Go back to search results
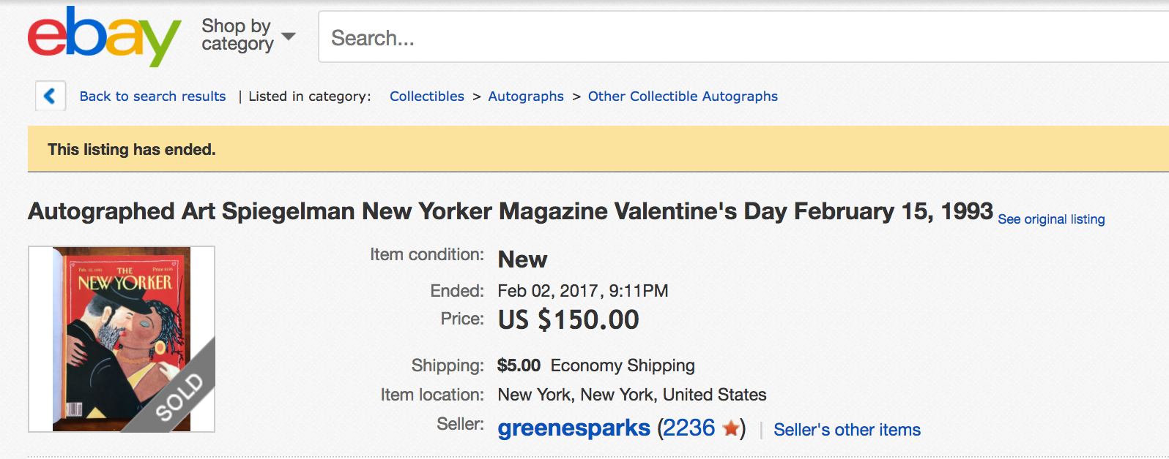Screen dimensions: 1169x459 (x=152, y=96)
